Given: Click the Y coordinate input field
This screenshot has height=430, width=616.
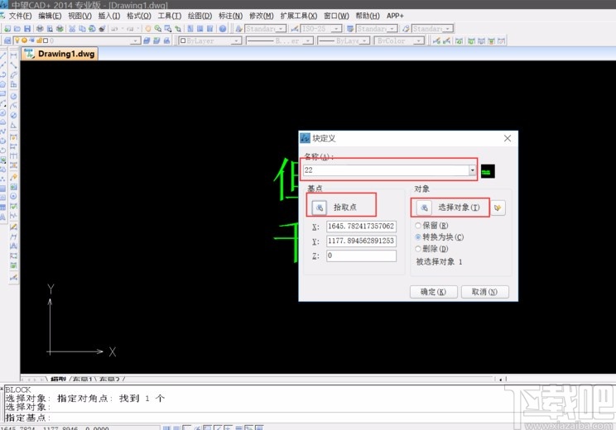Looking at the screenshot, I should [361, 241].
